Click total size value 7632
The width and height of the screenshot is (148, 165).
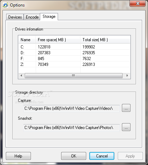(x=87, y=59)
